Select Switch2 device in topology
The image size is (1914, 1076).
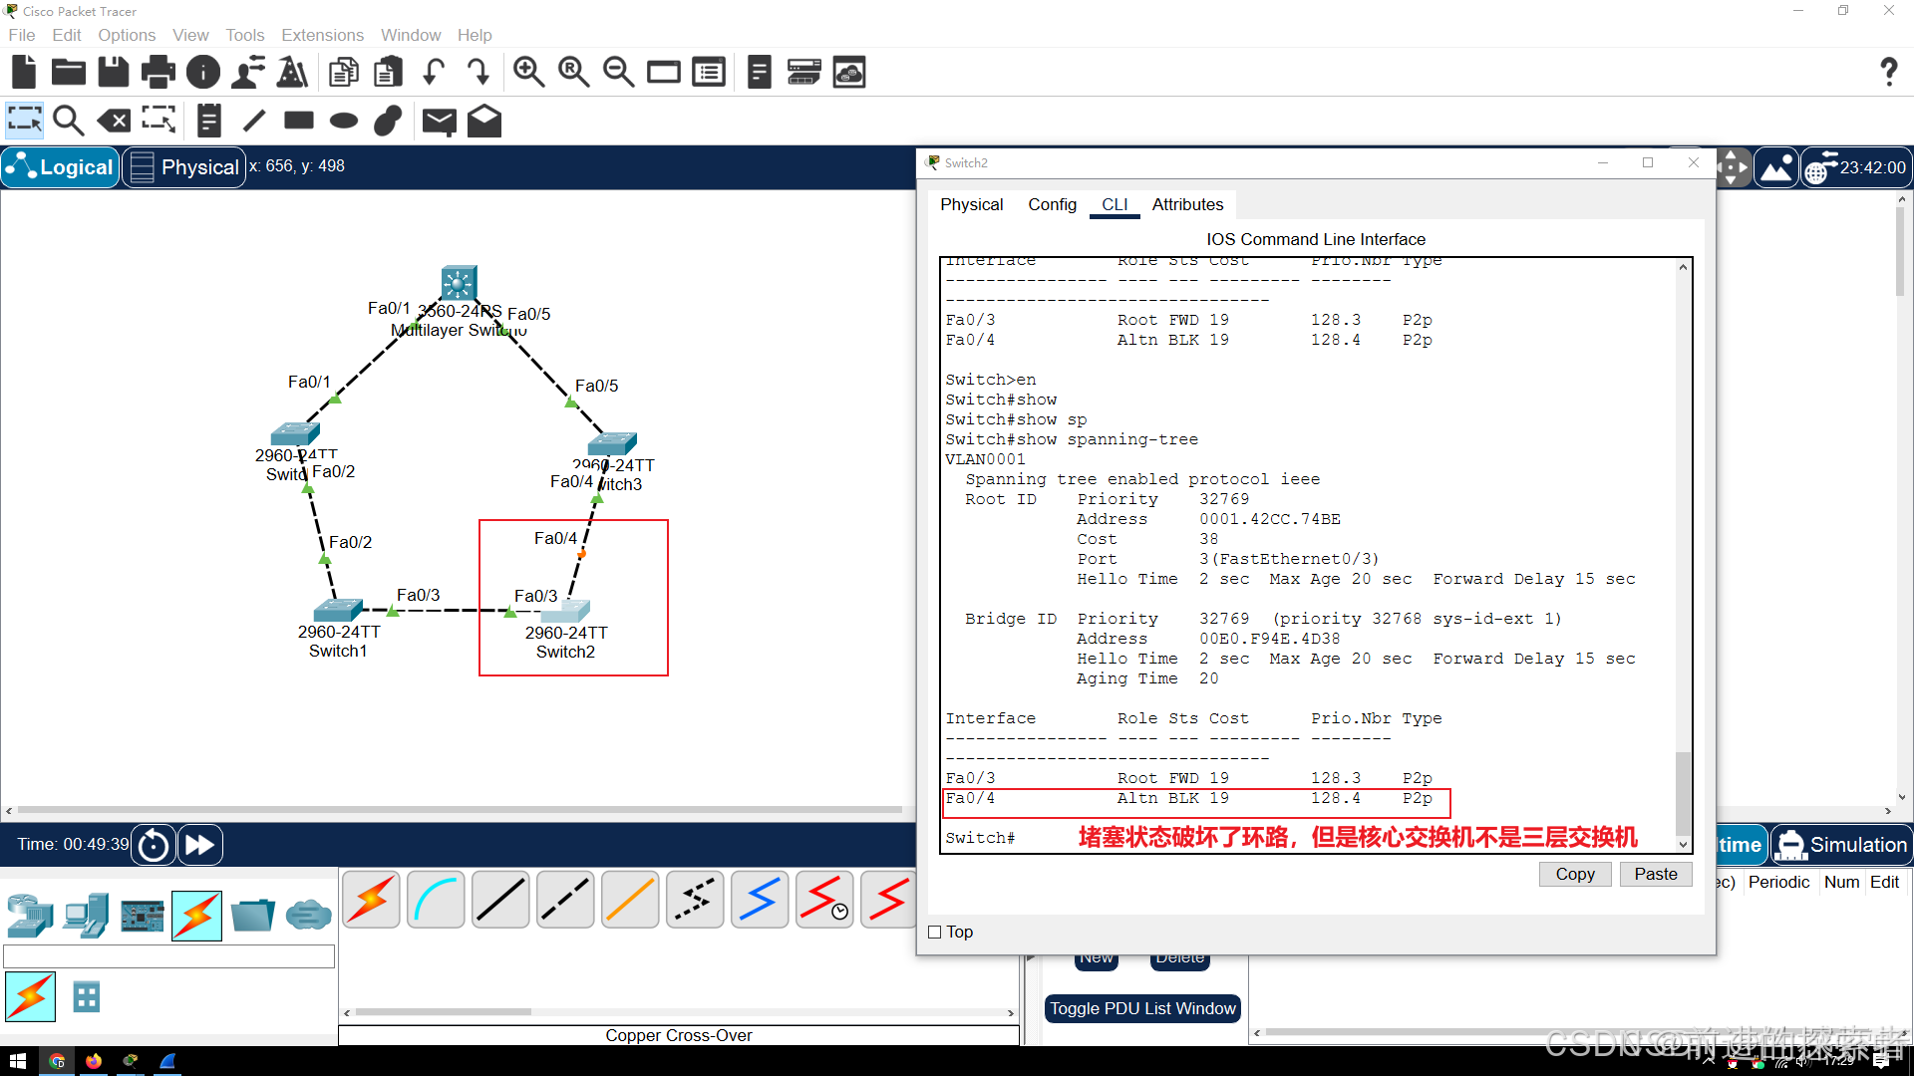pos(566,612)
